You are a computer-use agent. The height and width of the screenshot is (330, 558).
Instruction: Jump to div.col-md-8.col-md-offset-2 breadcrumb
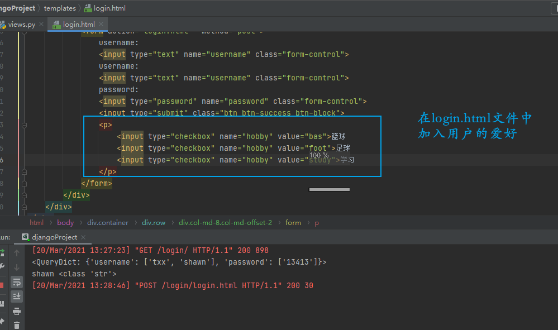(225, 223)
